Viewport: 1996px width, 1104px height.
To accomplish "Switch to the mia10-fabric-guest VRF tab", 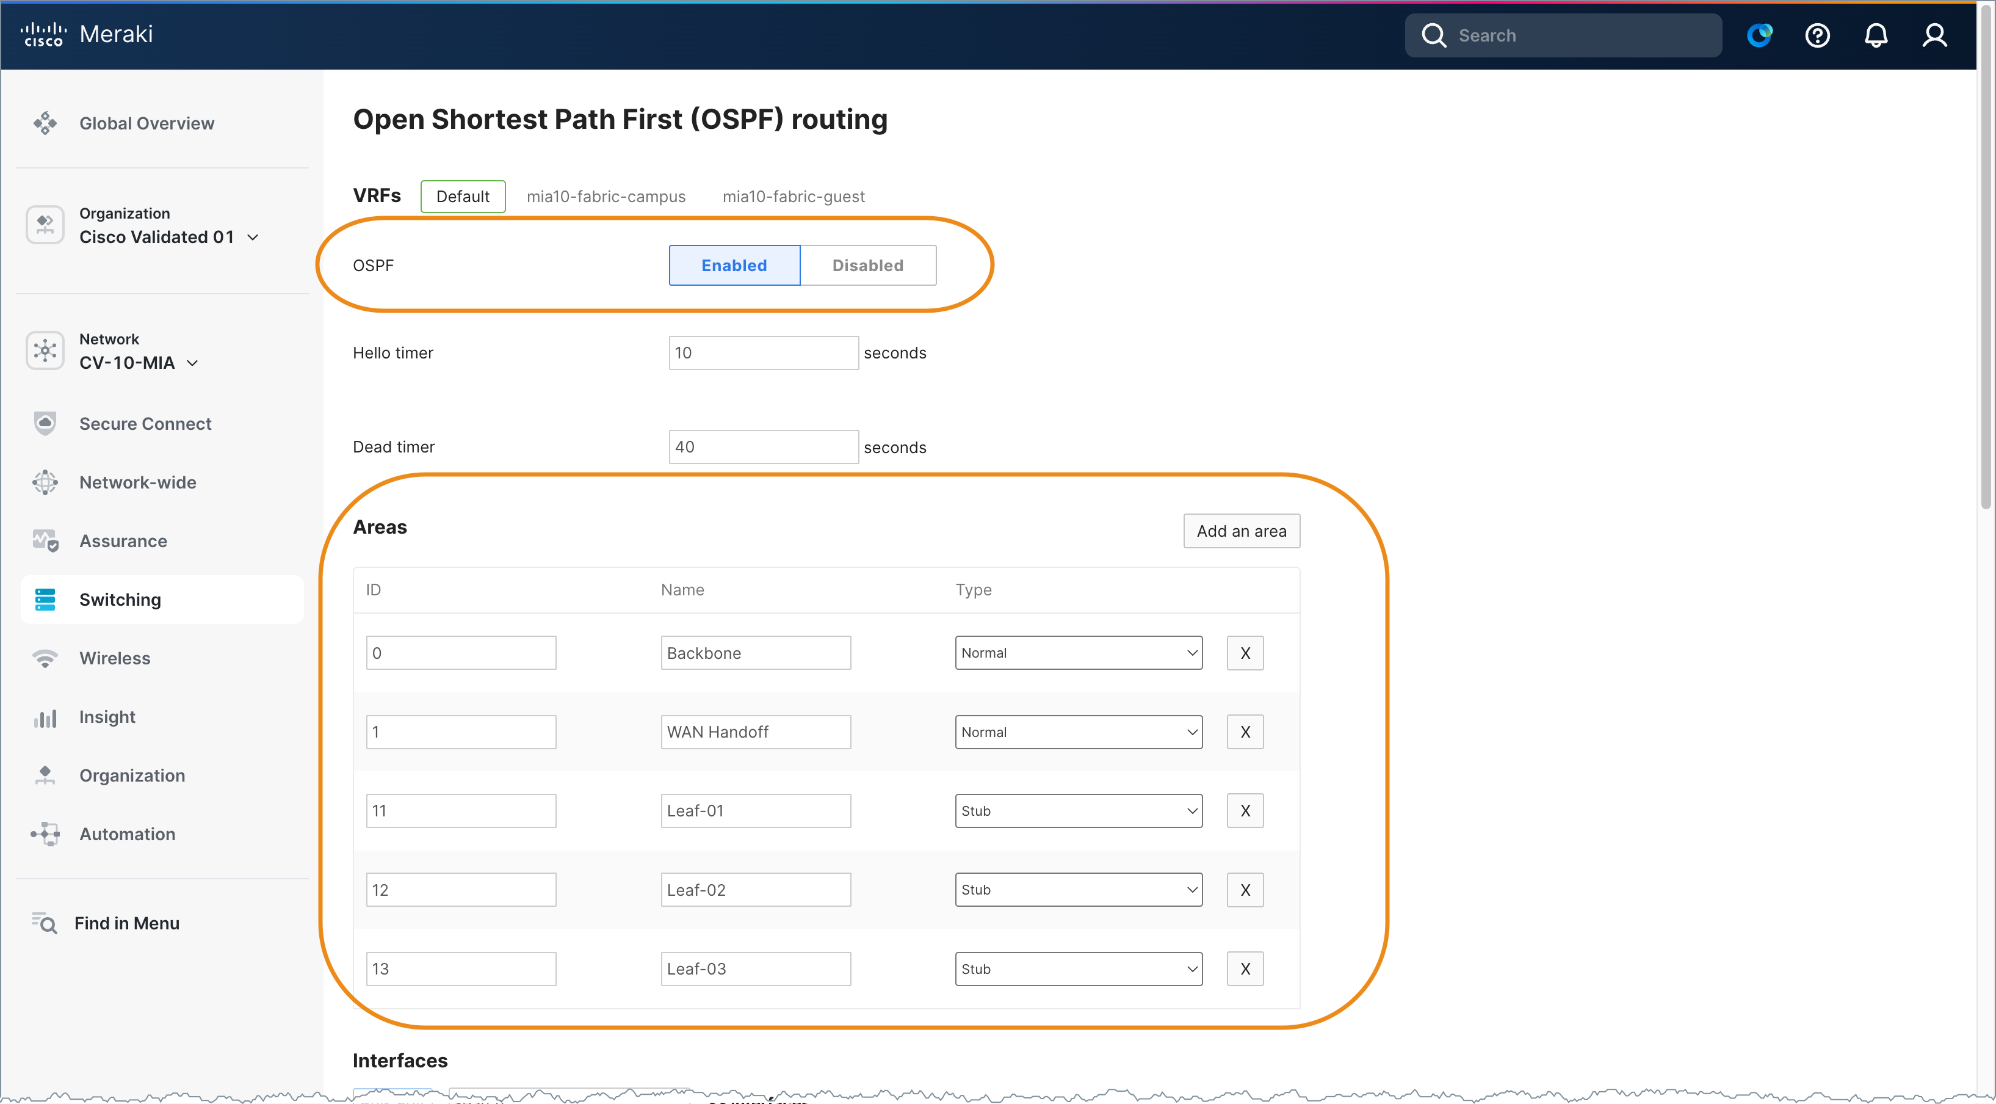I will [x=794, y=197].
